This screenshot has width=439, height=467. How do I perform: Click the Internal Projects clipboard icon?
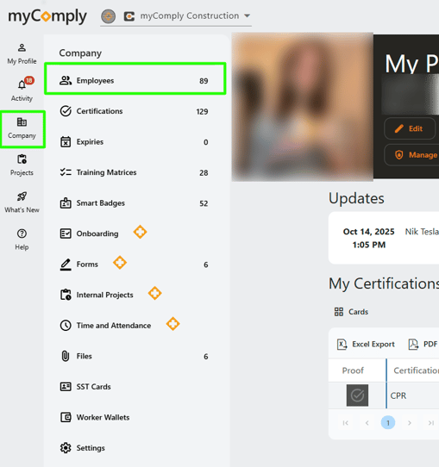coord(66,295)
